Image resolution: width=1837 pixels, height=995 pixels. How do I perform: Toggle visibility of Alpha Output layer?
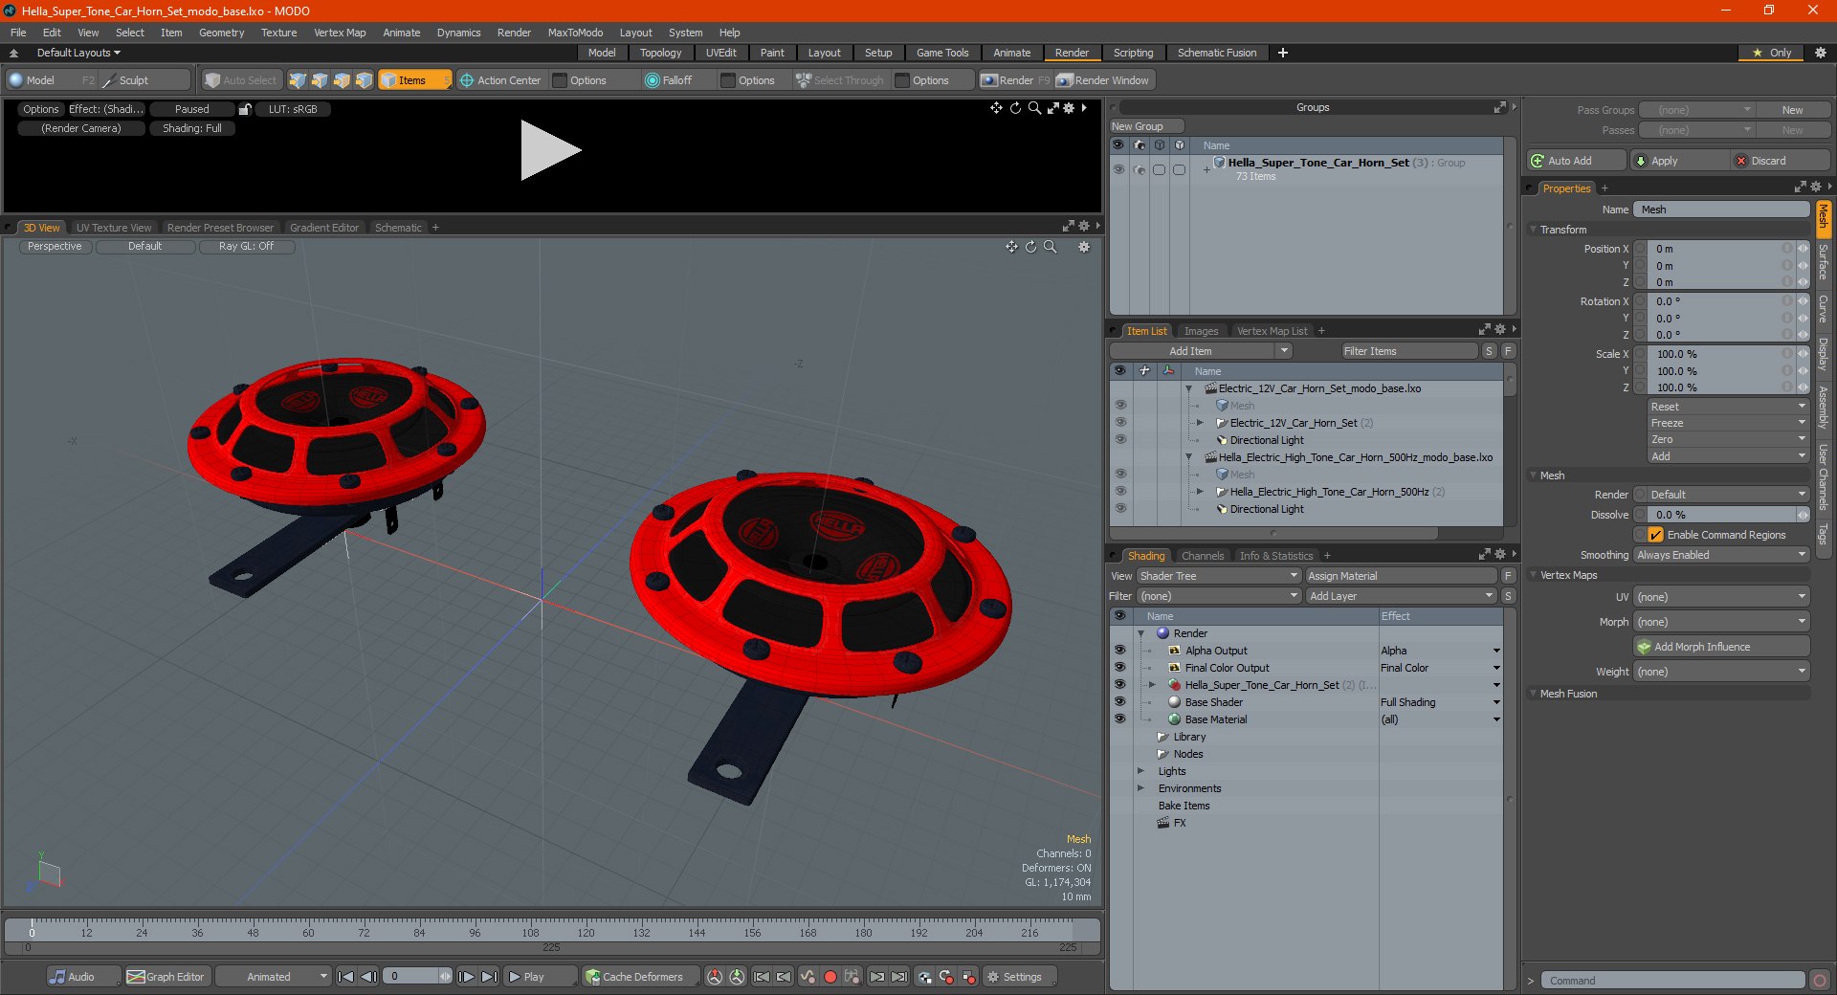[1119, 651]
